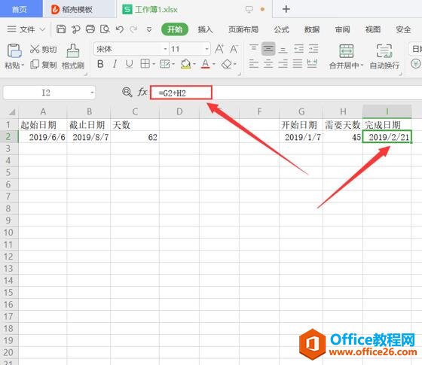Decrease indent icon
This screenshot has width=422, height=365.
(298, 49)
